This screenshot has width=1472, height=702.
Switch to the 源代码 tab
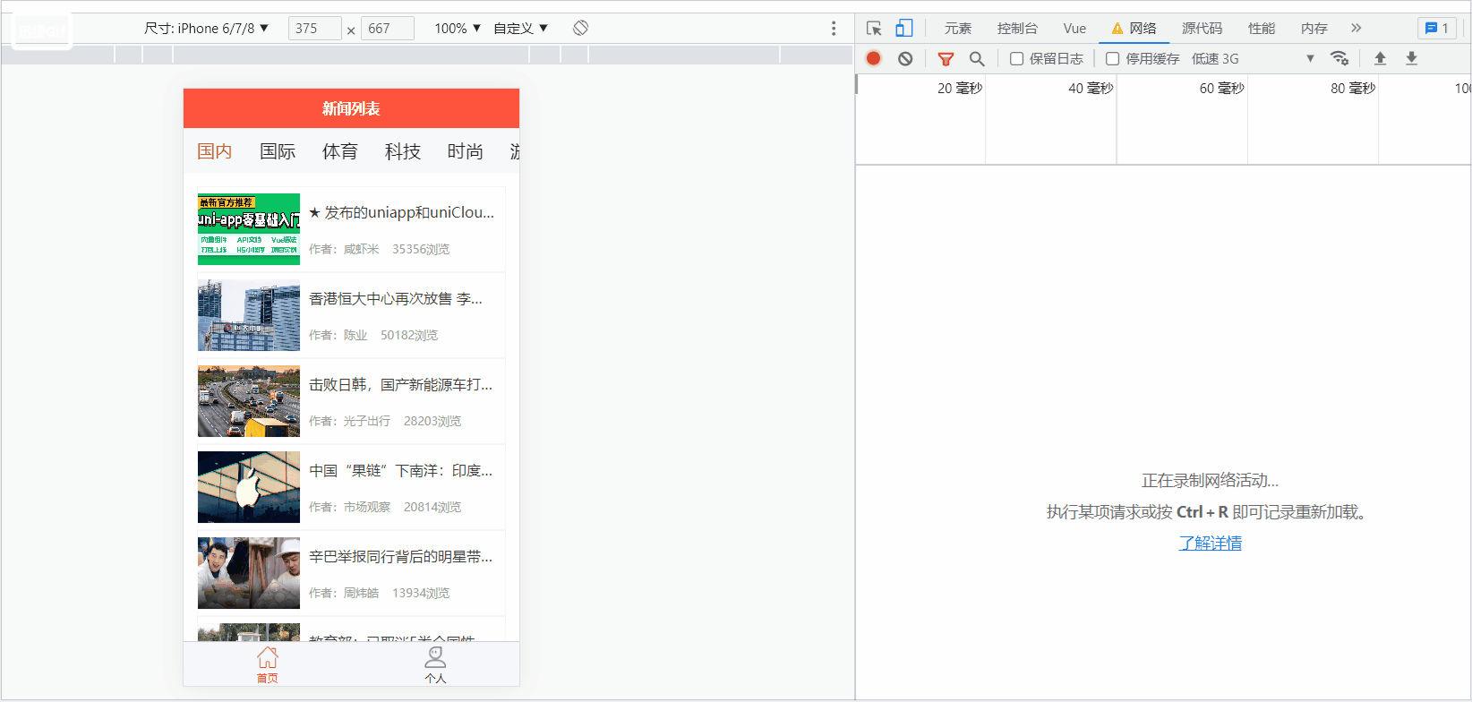tap(1202, 29)
